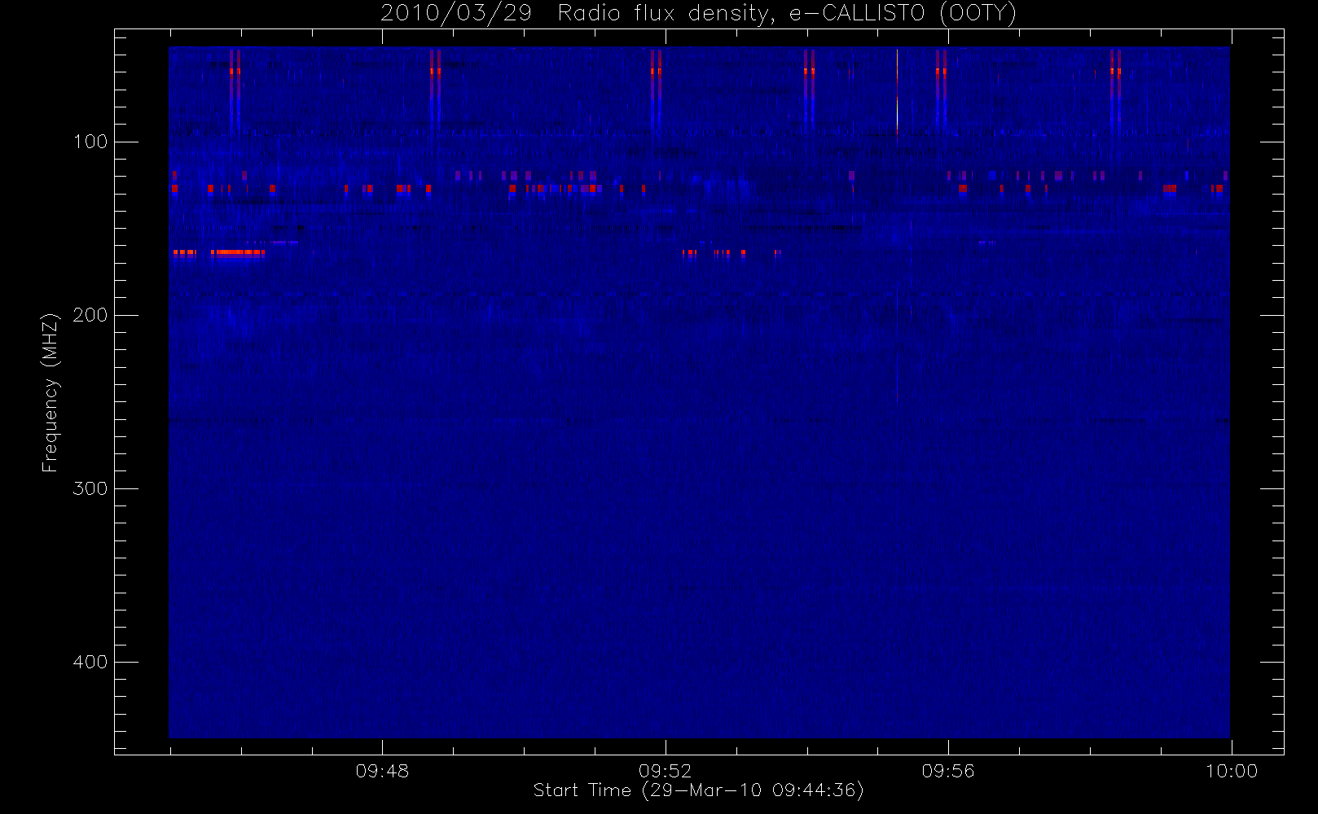Click the '09:48' time tick label

[382, 771]
